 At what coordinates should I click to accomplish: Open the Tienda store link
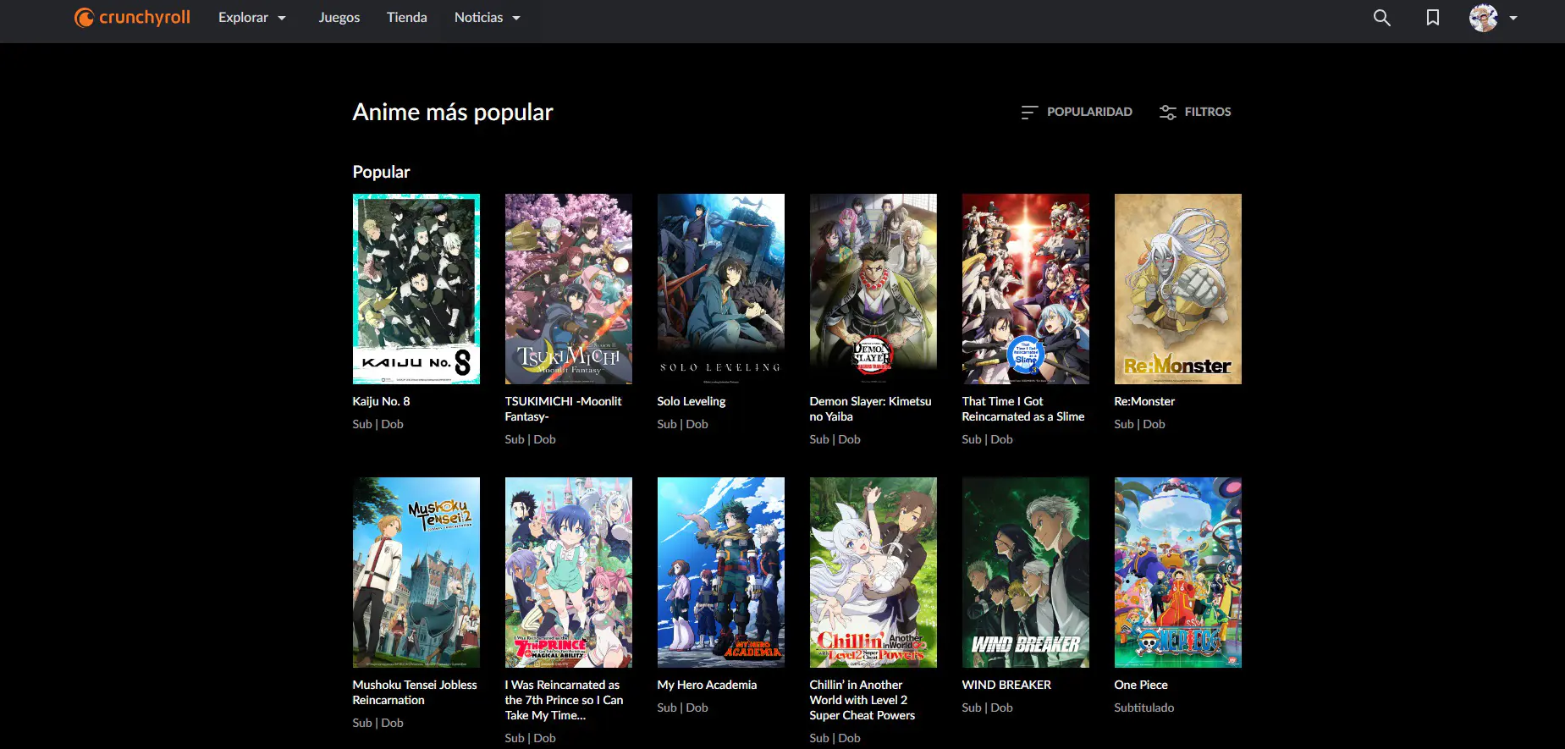(x=407, y=18)
